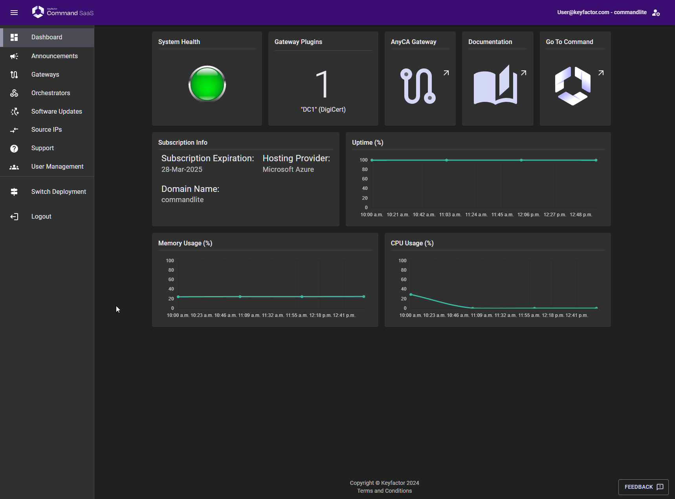Click the User@keyfactor.com - commandlite account label
Image resolution: width=675 pixels, height=499 pixels.
coord(602,13)
